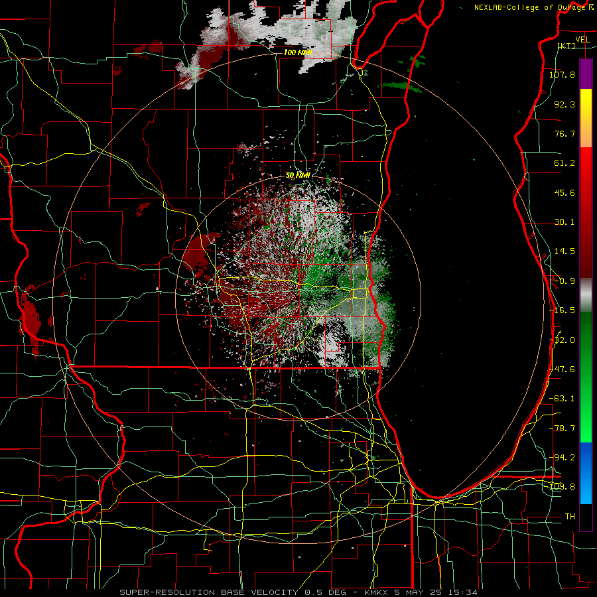Click the 50 NMI range ring label
Viewport: 597px width, 597px height.
[298, 176]
